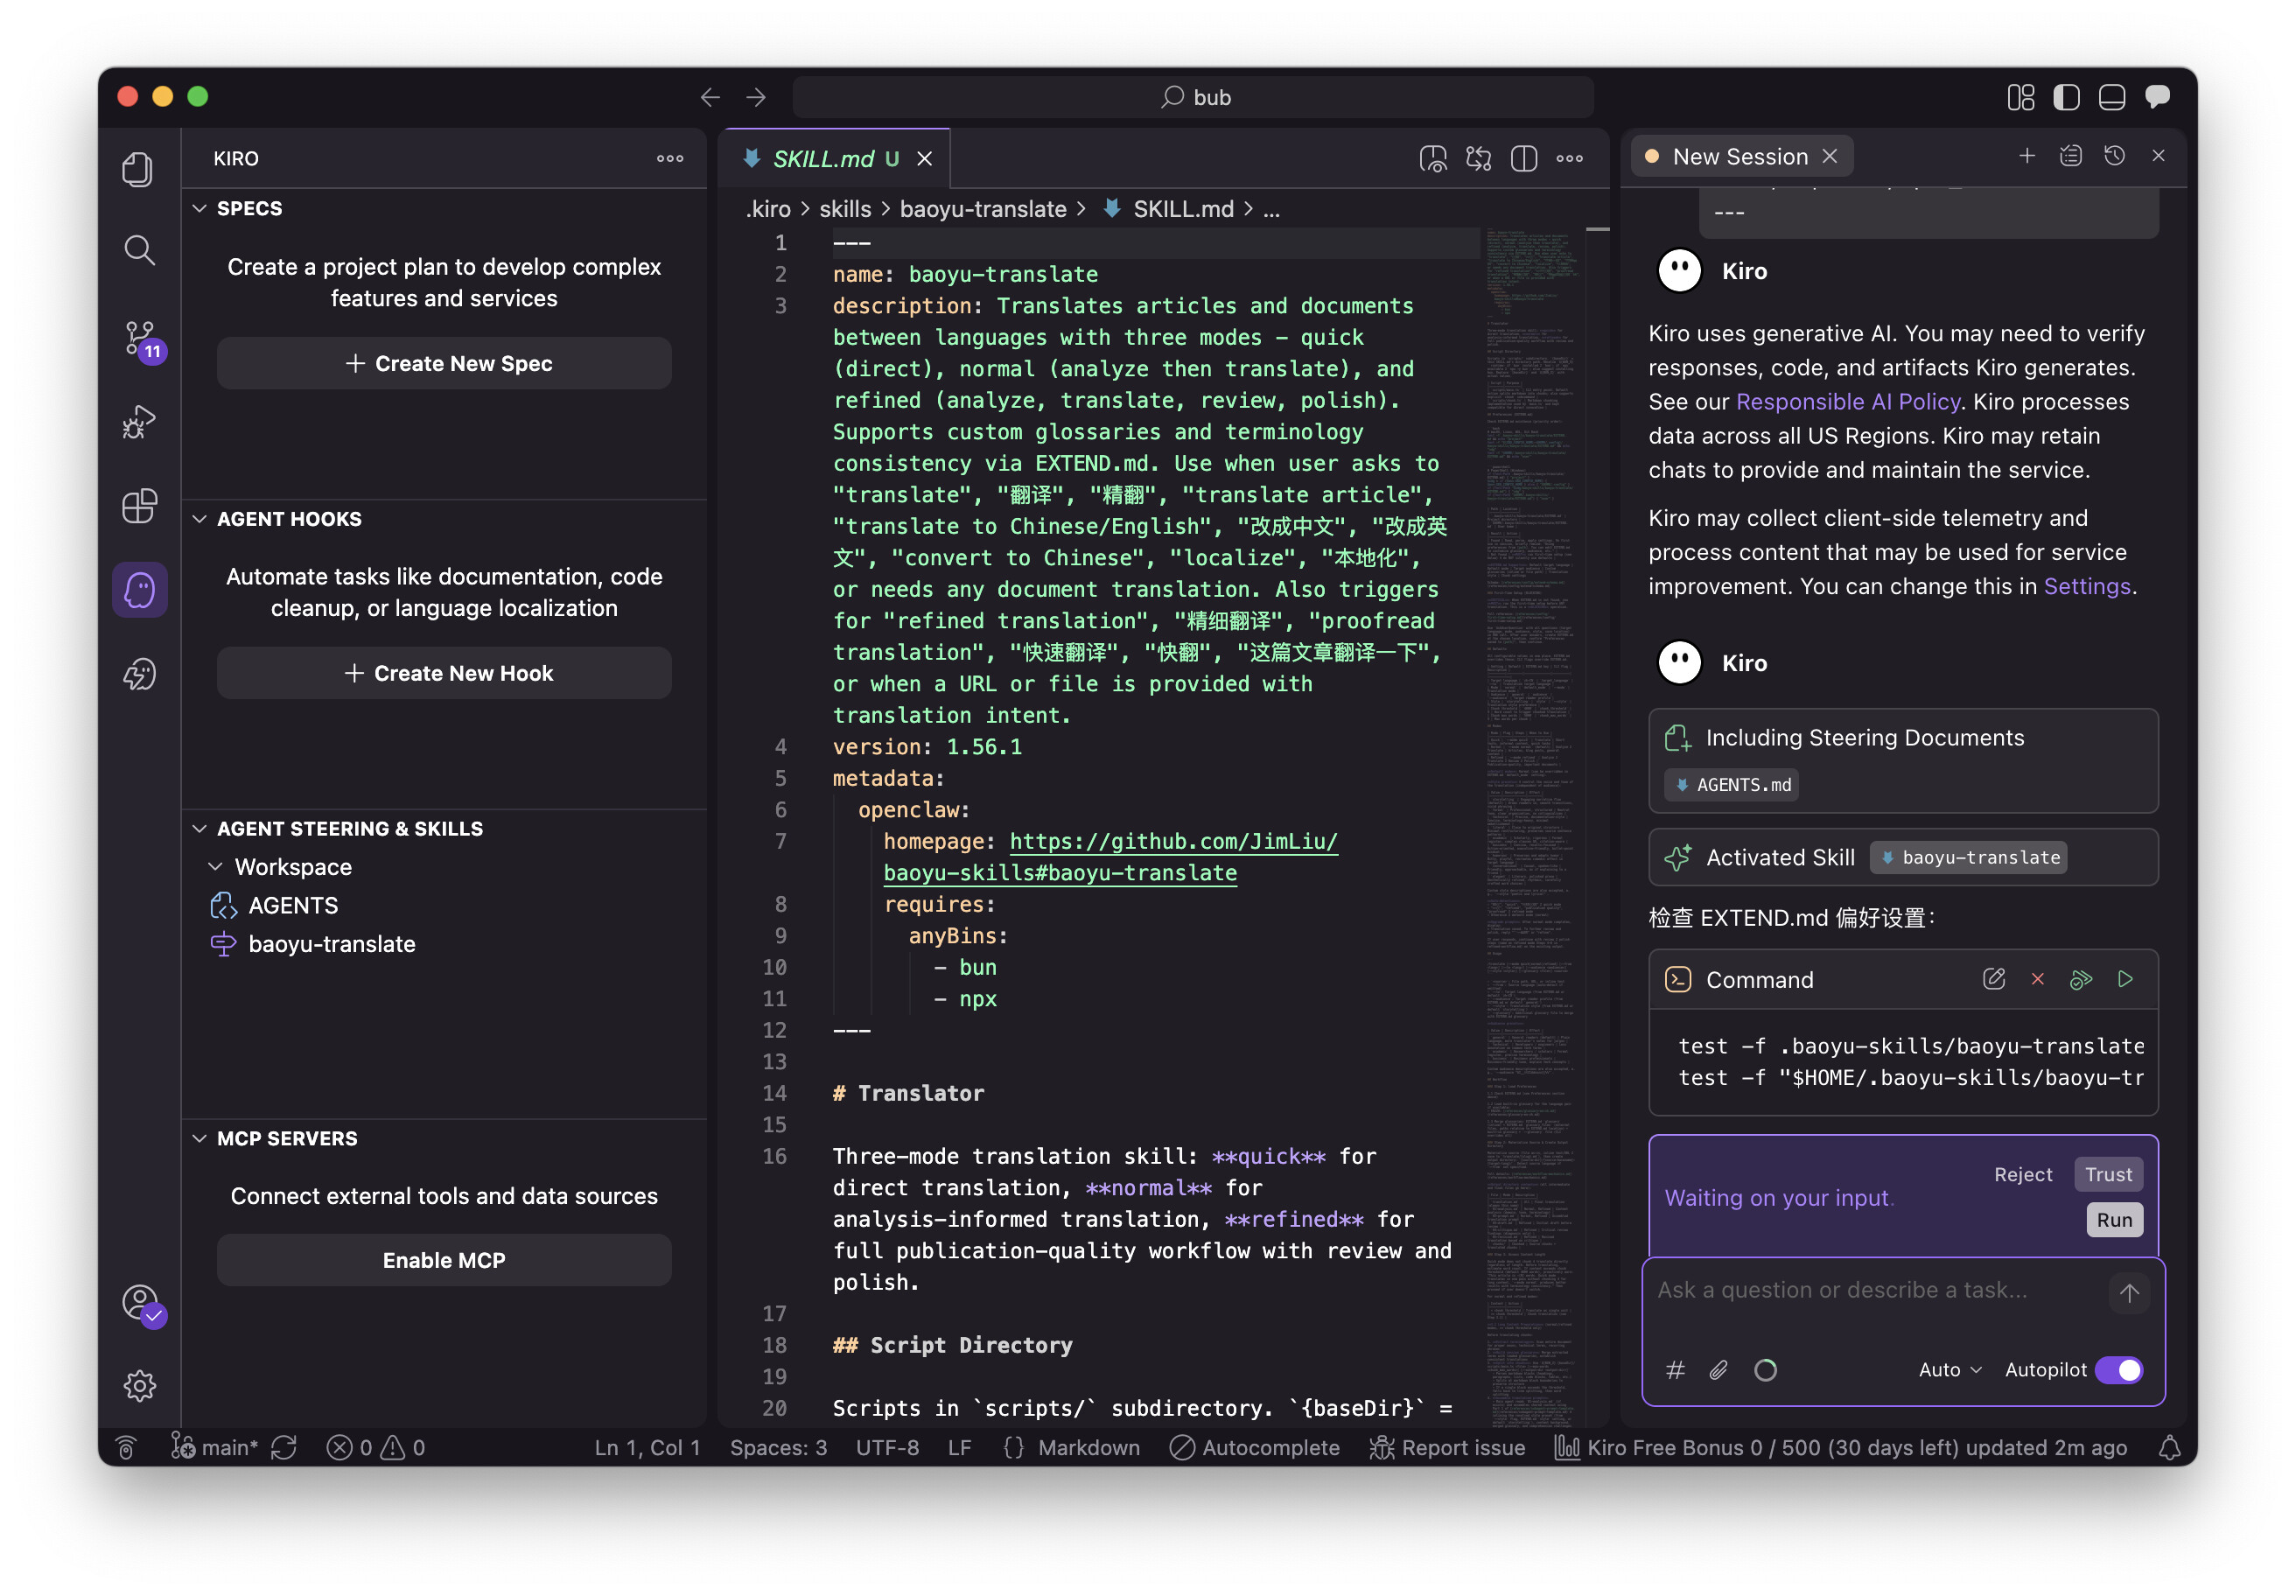Go back with the left arrow

coord(710,97)
